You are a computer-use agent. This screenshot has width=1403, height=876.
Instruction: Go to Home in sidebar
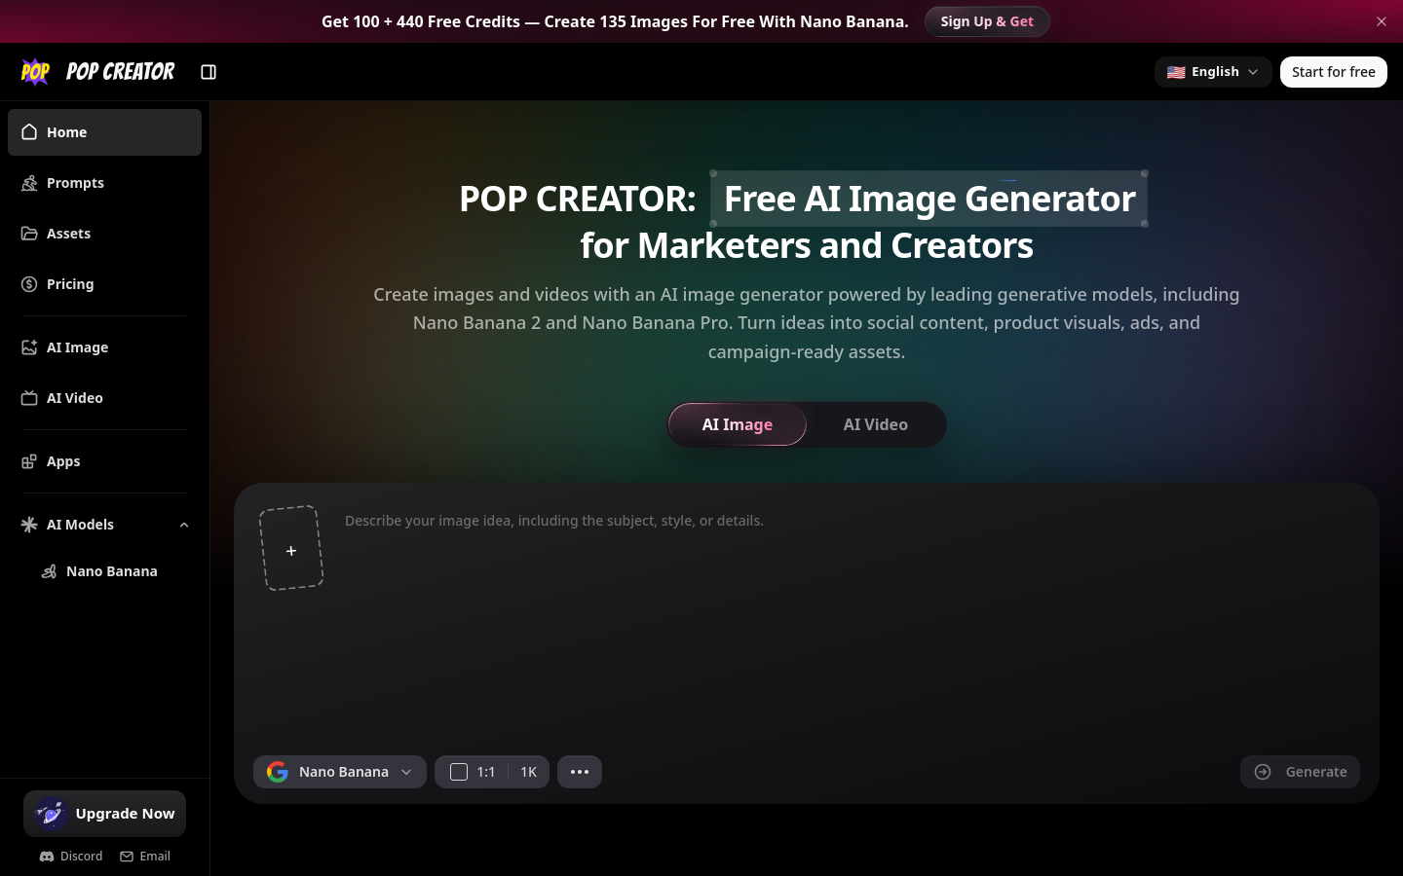pyautogui.click(x=104, y=132)
